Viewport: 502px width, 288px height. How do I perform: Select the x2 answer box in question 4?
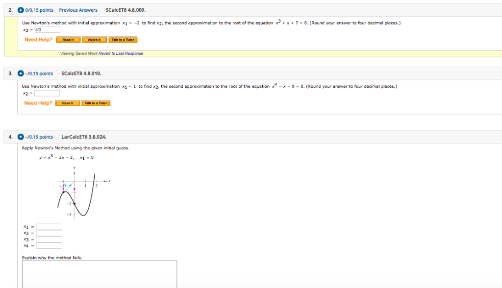click(49, 234)
